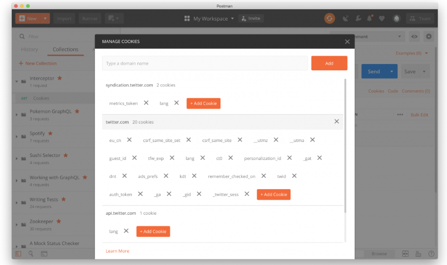
Task: Open the user avatar menu
Action: [397, 18]
